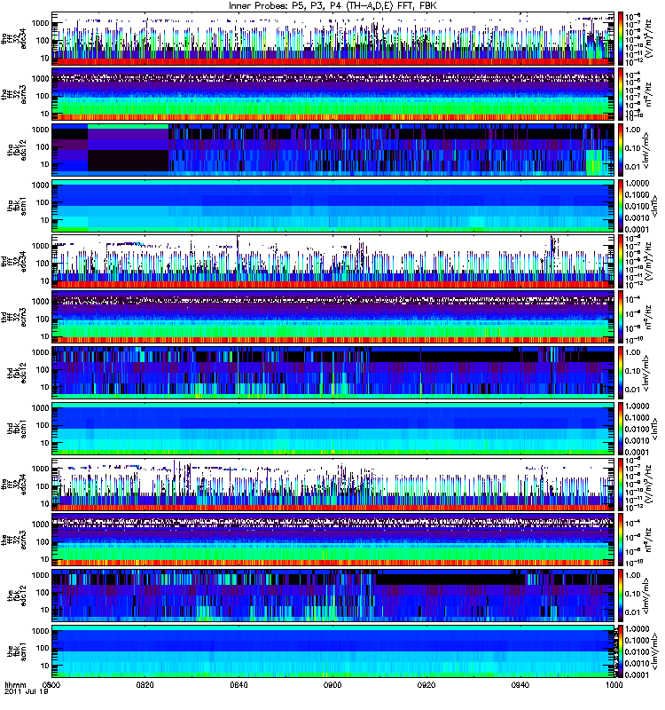665x710 pixels.
Task: Click the <|mV/m|> unit label beside tha edc12
Action: pyautogui.click(x=645, y=150)
